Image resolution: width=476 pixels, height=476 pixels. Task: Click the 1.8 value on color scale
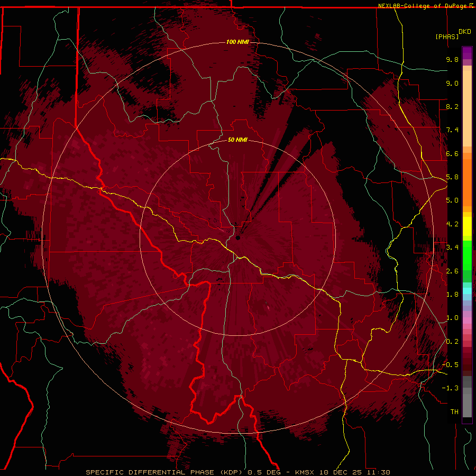coord(452,295)
